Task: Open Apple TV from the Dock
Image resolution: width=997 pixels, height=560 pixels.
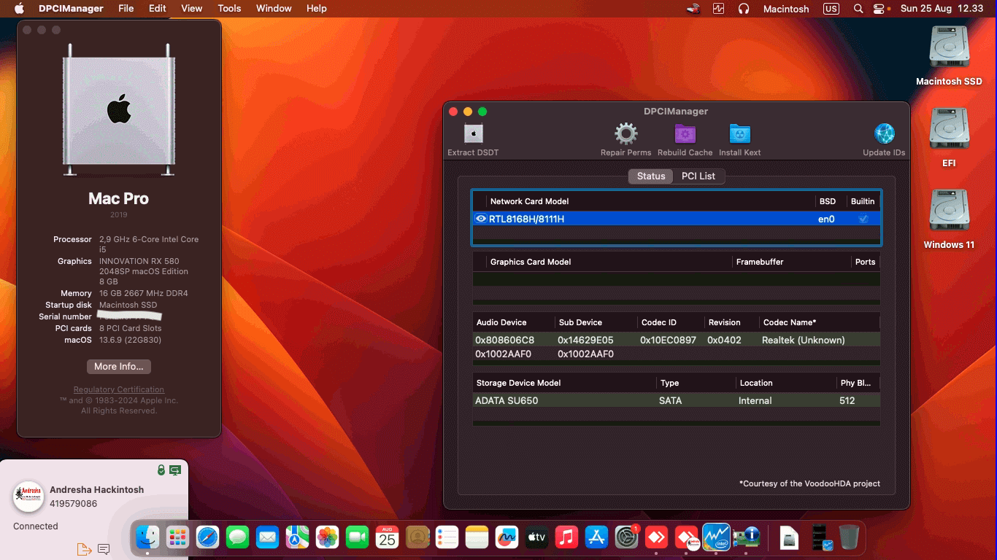Action: point(536,538)
